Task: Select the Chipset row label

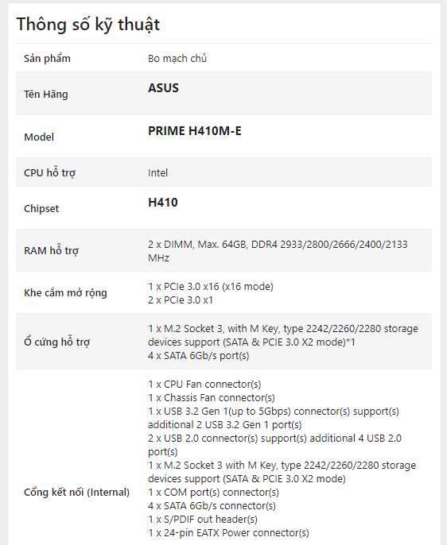Action: click(x=41, y=208)
